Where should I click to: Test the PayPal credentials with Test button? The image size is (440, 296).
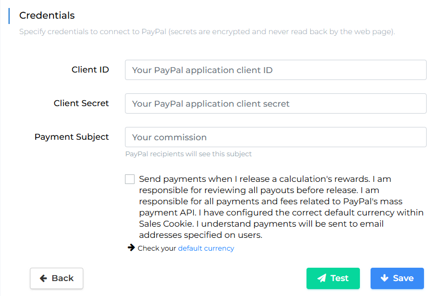pos(333,278)
